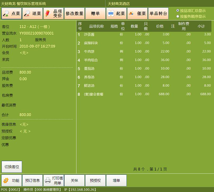Click the 修改数量 modify quantity button
Screen dimensions: 214x192
click(x=74, y=13)
